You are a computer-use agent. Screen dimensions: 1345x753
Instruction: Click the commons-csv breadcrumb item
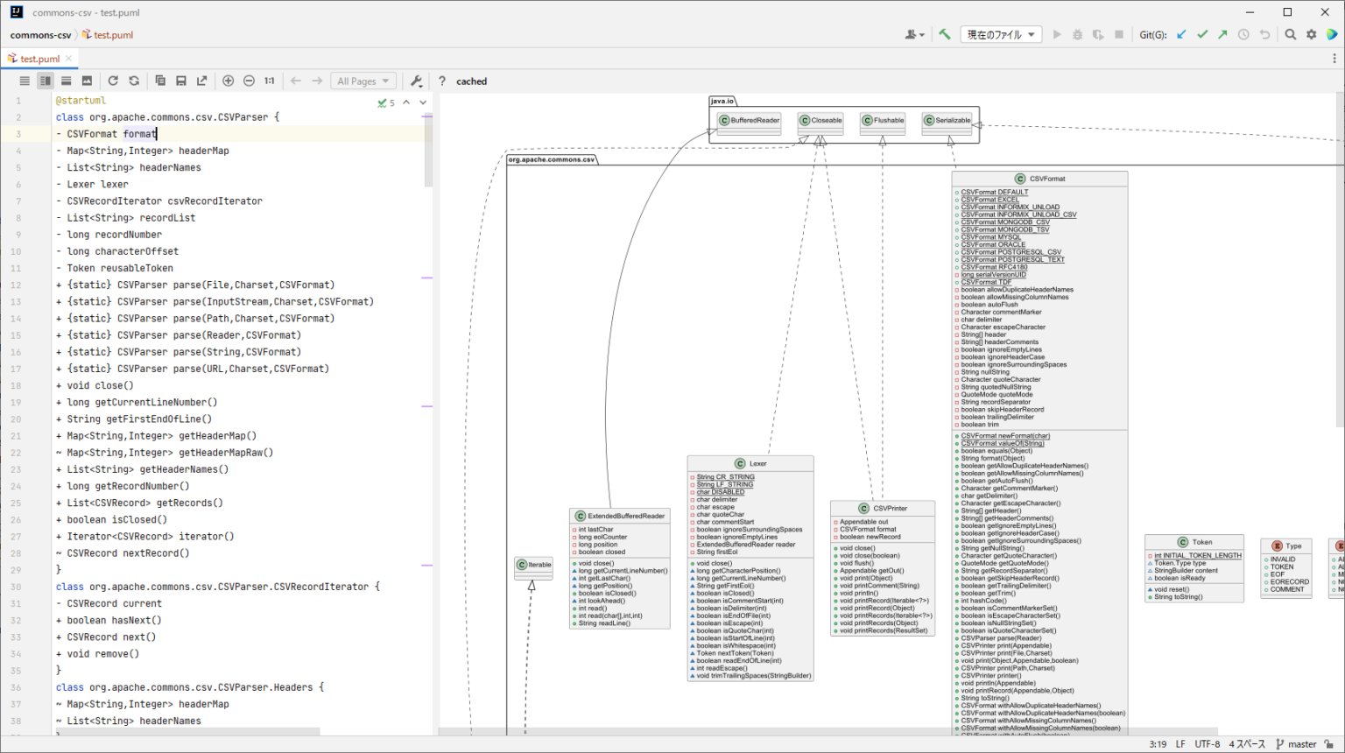point(40,36)
